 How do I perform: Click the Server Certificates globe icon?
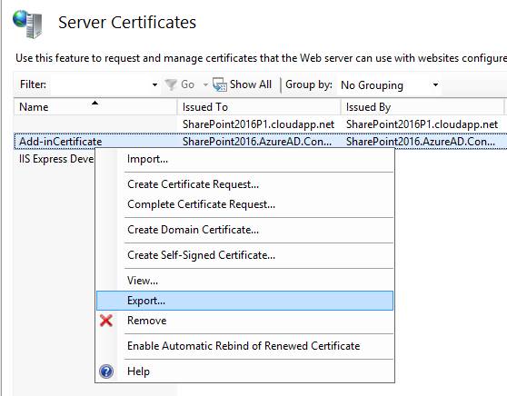point(28,24)
